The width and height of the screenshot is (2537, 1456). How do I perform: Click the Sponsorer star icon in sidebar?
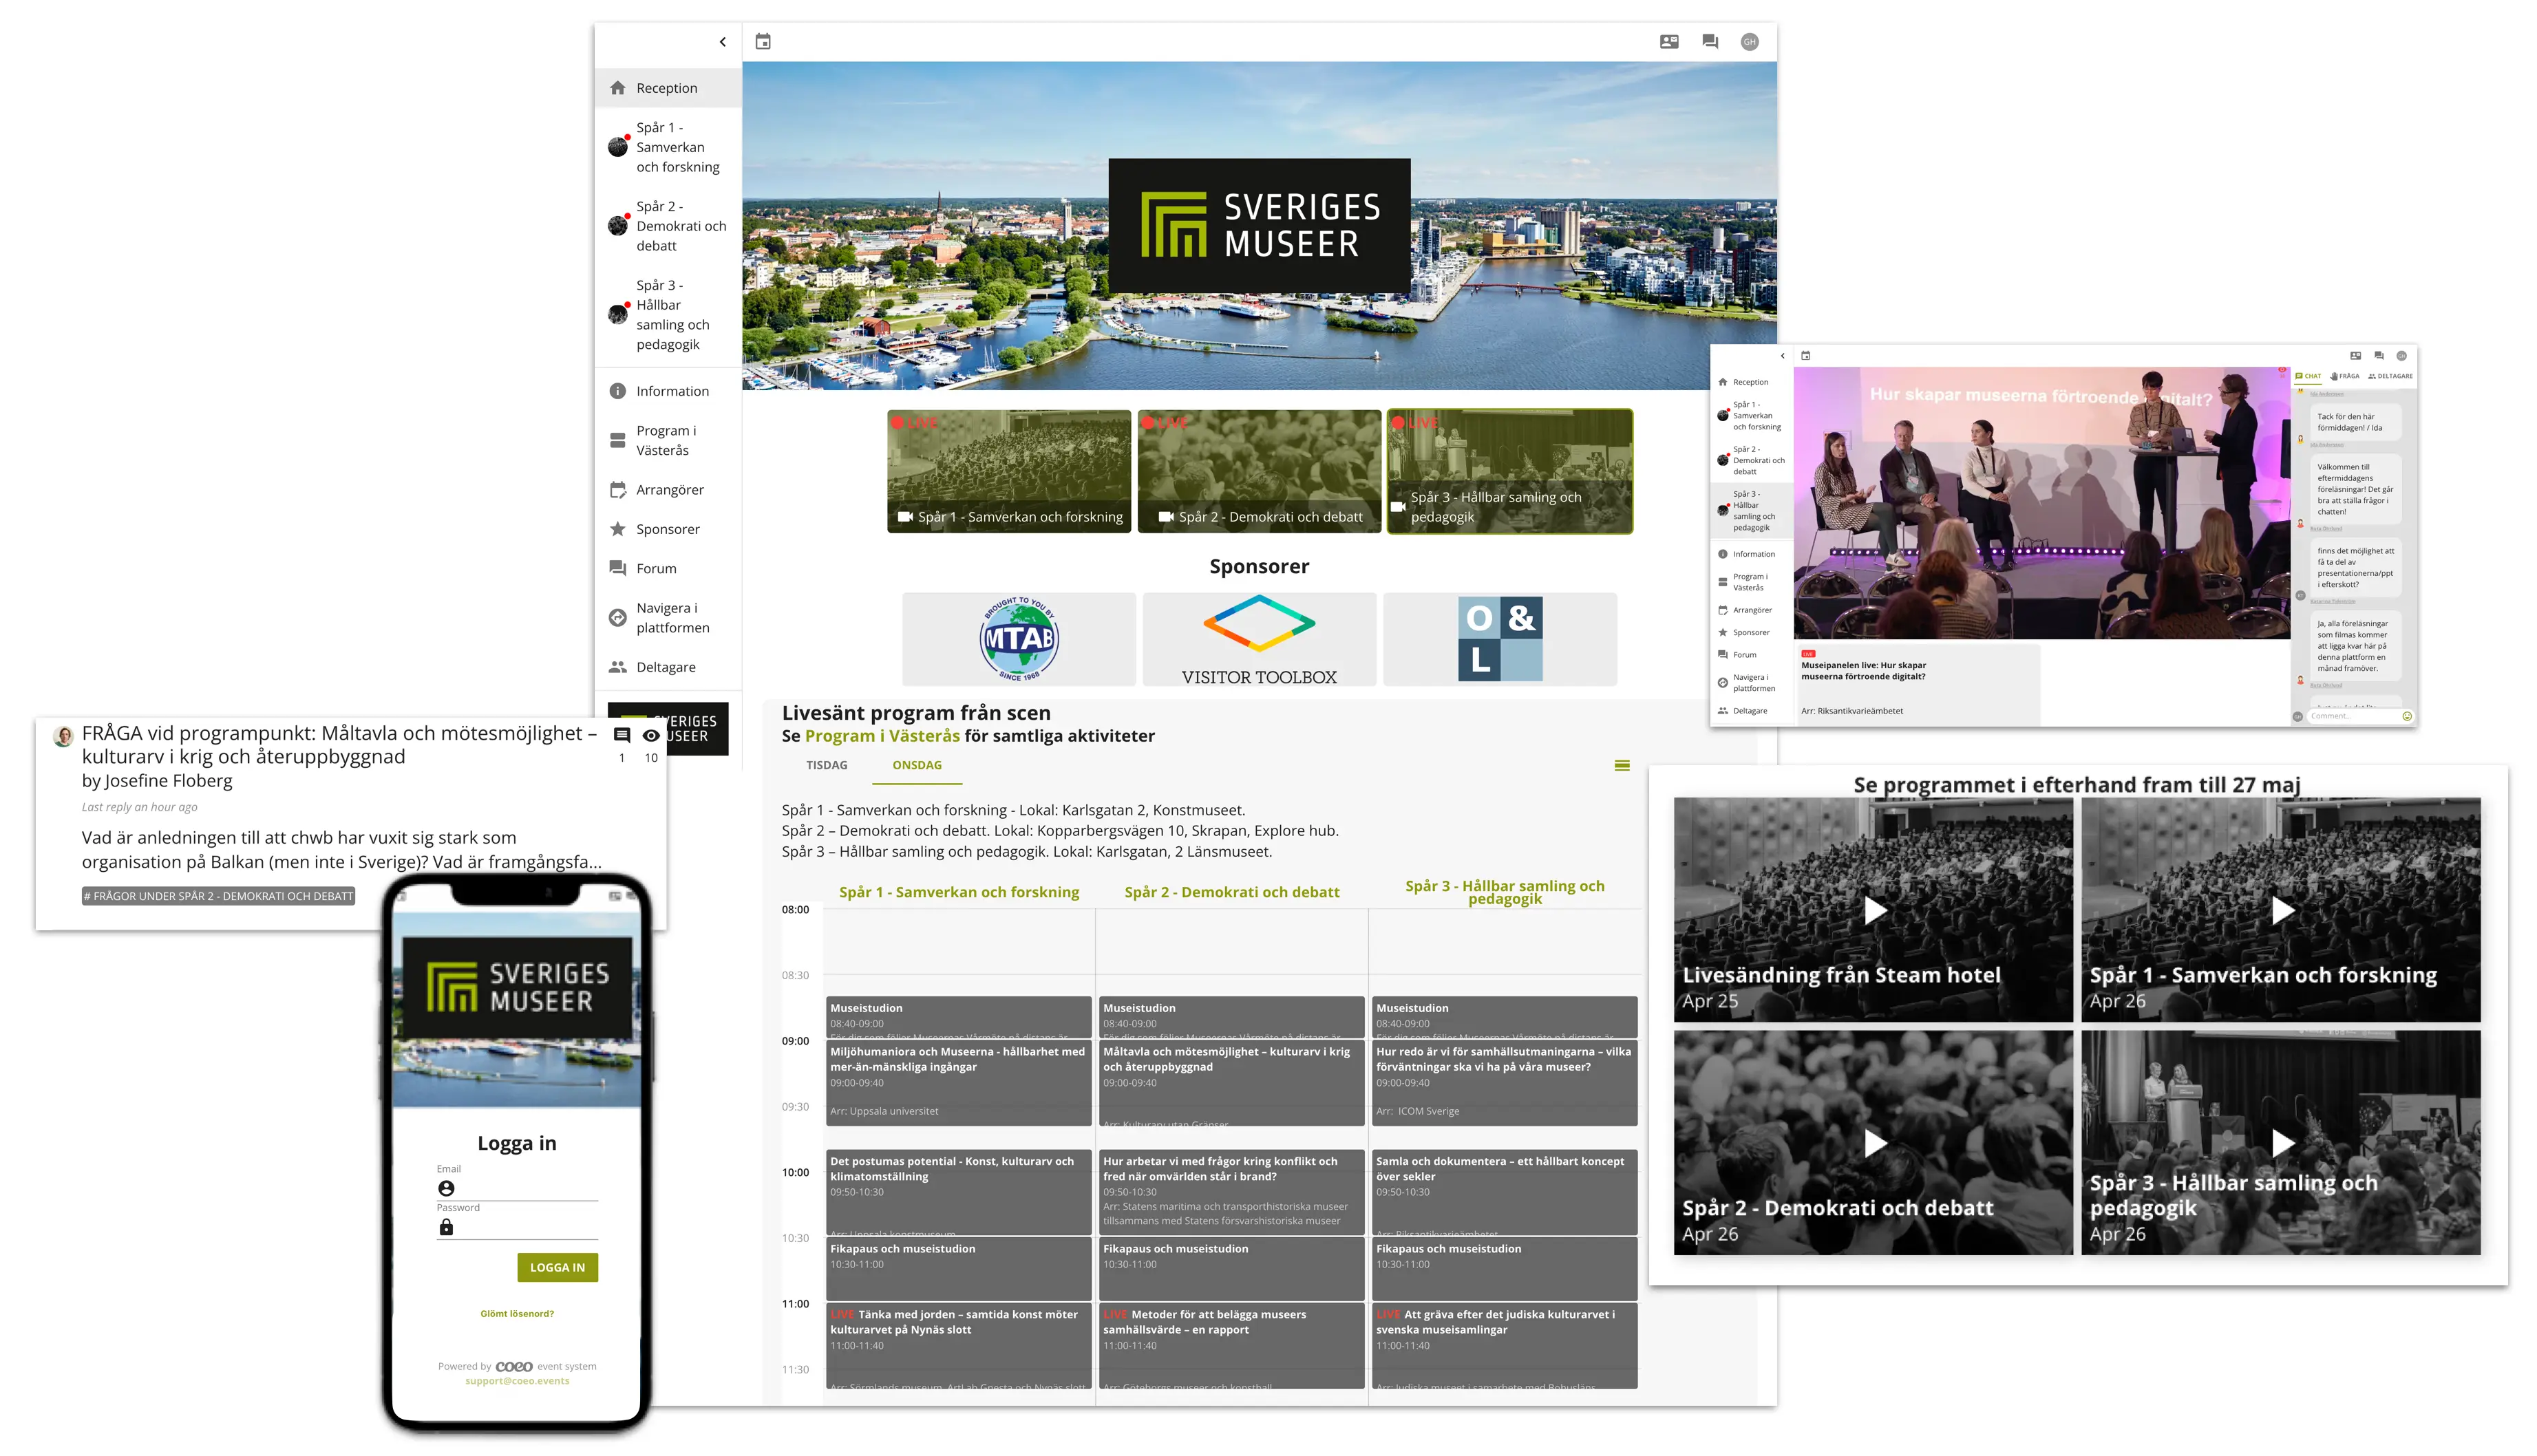[618, 529]
